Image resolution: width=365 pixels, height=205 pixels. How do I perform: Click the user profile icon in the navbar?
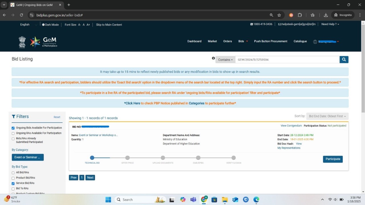(315, 42)
